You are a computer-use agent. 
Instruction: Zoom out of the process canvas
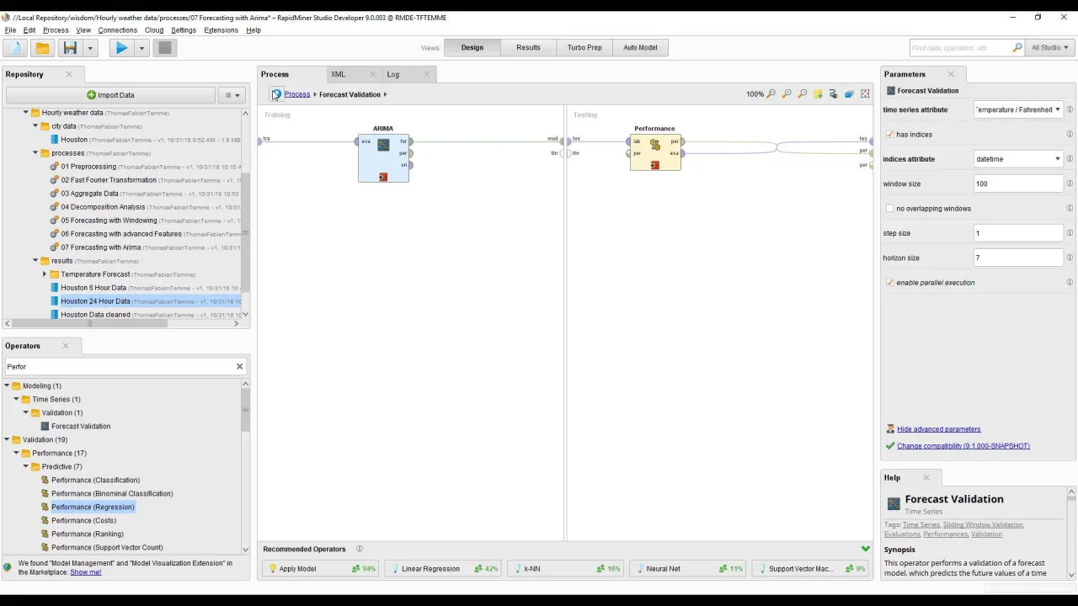click(x=803, y=94)
